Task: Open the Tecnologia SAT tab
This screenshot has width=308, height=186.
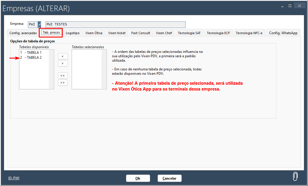Action: pos(189,33)
